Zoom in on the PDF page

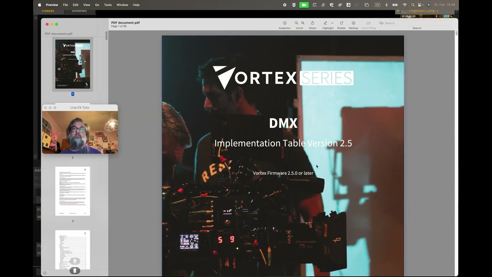point(303,23)
